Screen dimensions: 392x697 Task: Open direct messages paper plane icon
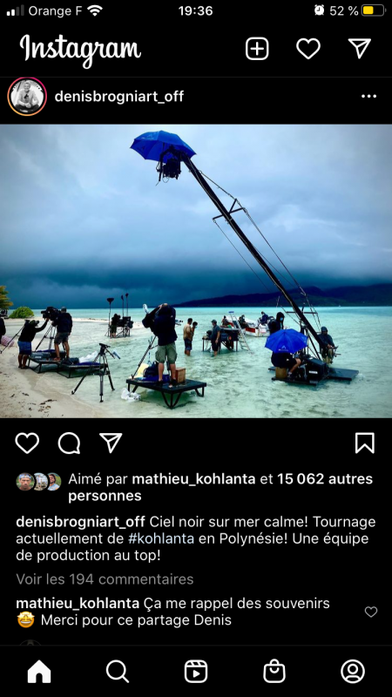[359, 48]
